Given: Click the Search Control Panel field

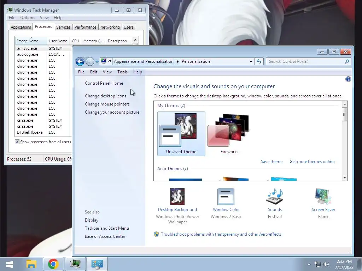Looking at the screenshot, I should click(308, 61).
